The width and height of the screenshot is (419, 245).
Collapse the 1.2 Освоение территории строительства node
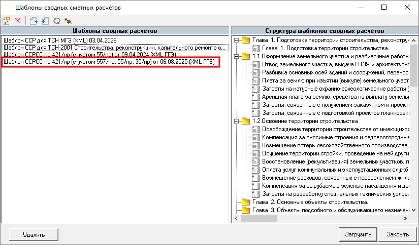coord(237,121)
